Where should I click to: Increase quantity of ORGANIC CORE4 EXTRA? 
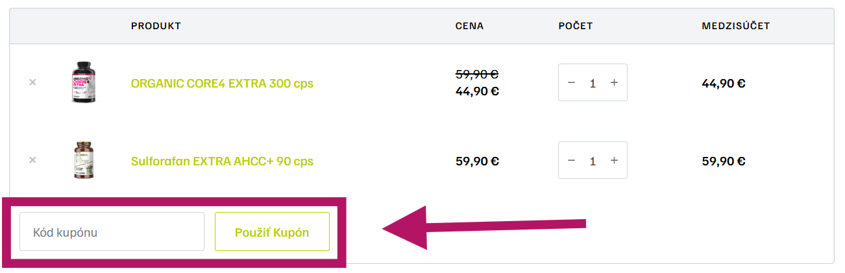point(615,83)
